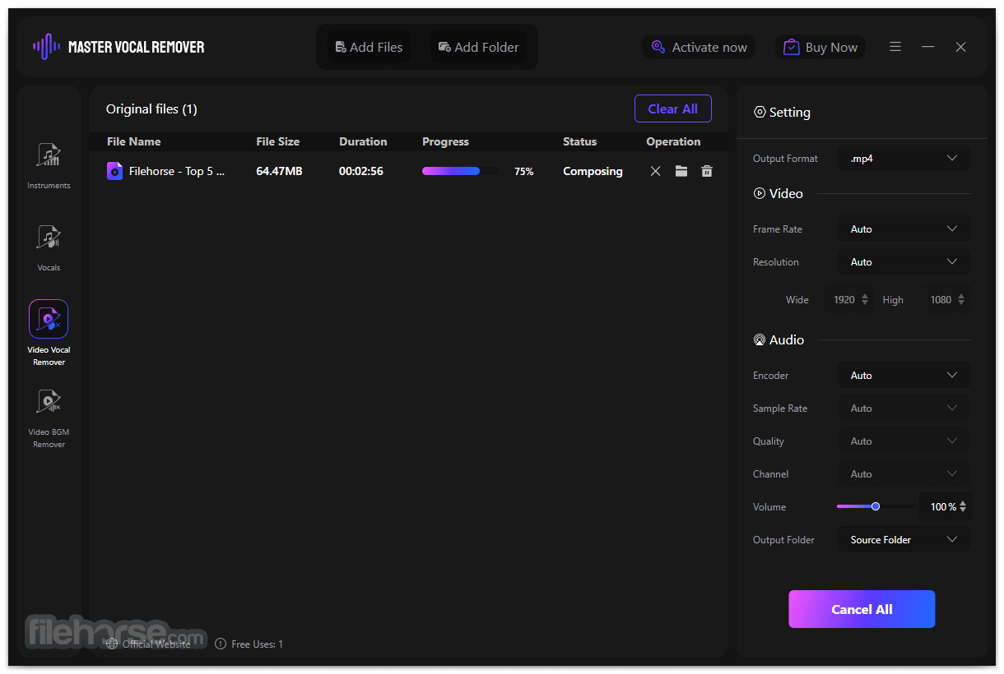Click the Official Website globe icon
Screen dimensions: 1004x674
112,644
